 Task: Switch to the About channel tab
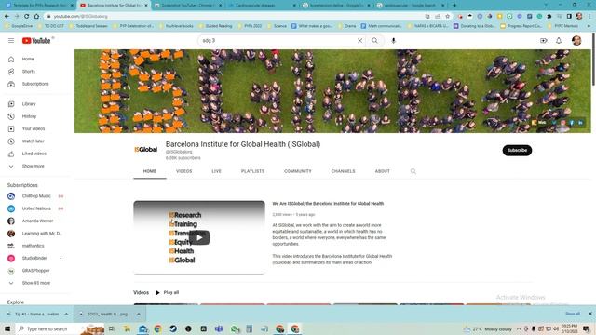(383, 171)
